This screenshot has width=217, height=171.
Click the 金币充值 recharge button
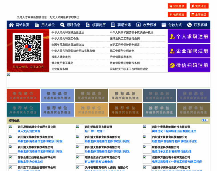(x=199, y=15)
